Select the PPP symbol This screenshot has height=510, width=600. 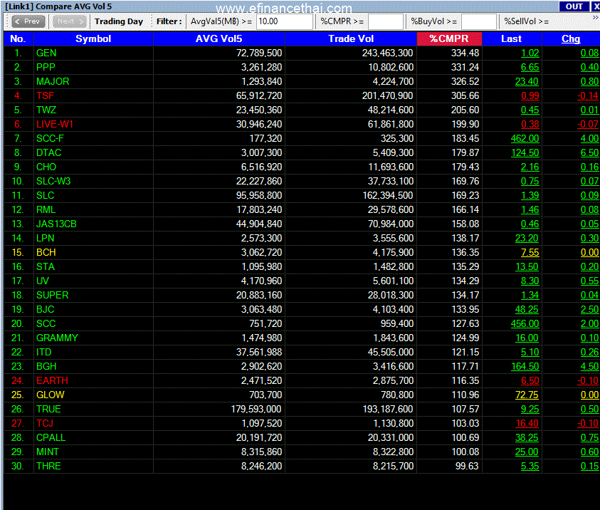click(x=46, y=67)
